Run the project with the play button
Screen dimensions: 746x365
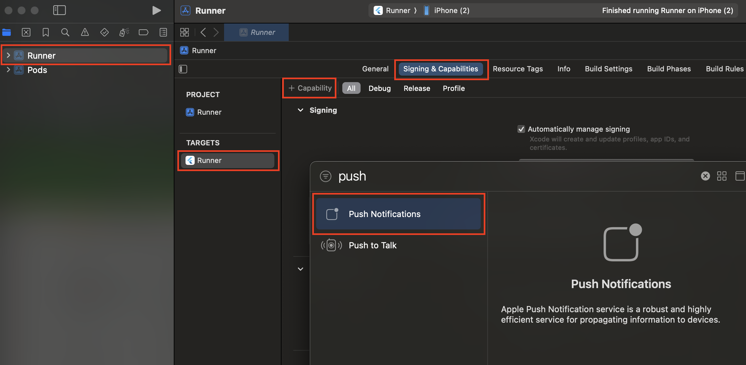coord(156,10)
